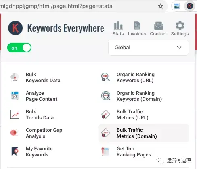
Task: Click the Keywords Everywhere extension icon in toolbar
Action: pos(190,6)
